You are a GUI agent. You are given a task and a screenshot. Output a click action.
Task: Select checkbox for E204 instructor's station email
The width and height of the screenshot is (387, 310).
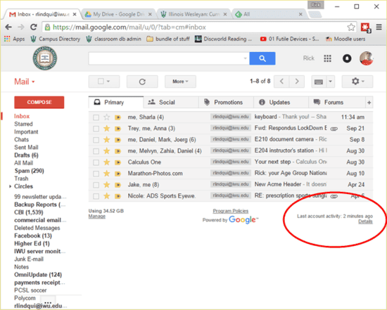[96, 151]
